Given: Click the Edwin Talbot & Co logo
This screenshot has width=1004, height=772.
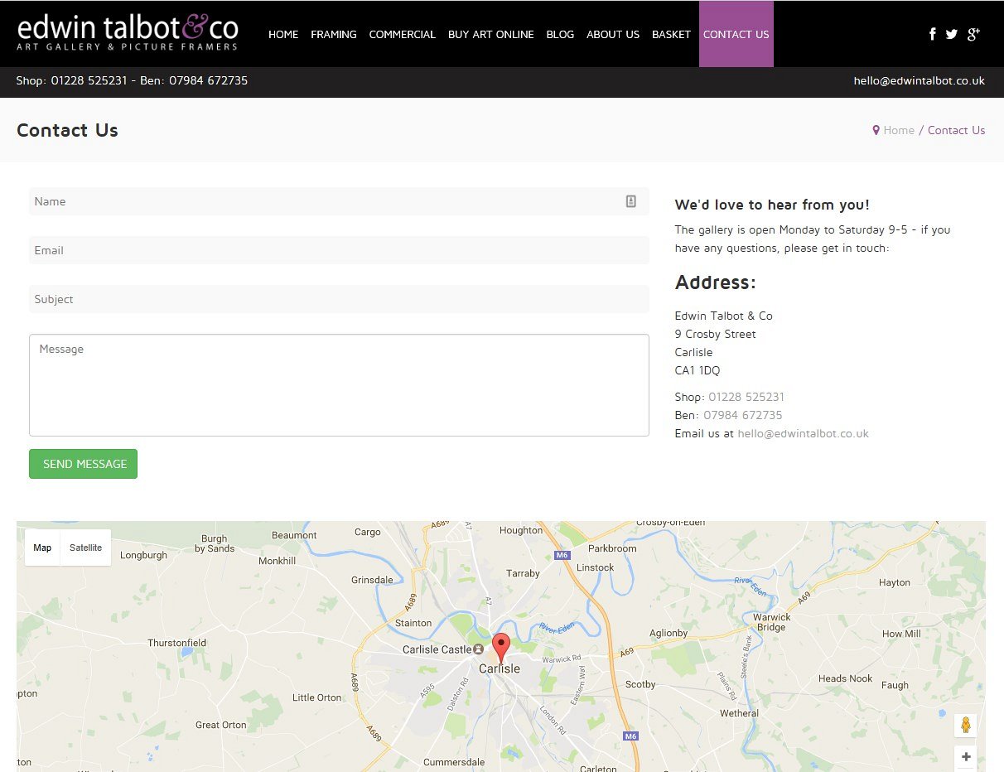Looking at the screenshot, I should 128,33.
